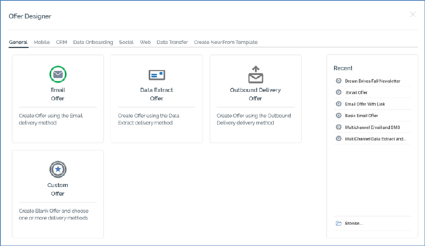
Task: Open recent item Email Offer With Link
Action: pyautogui.click(x=365, y=104)
